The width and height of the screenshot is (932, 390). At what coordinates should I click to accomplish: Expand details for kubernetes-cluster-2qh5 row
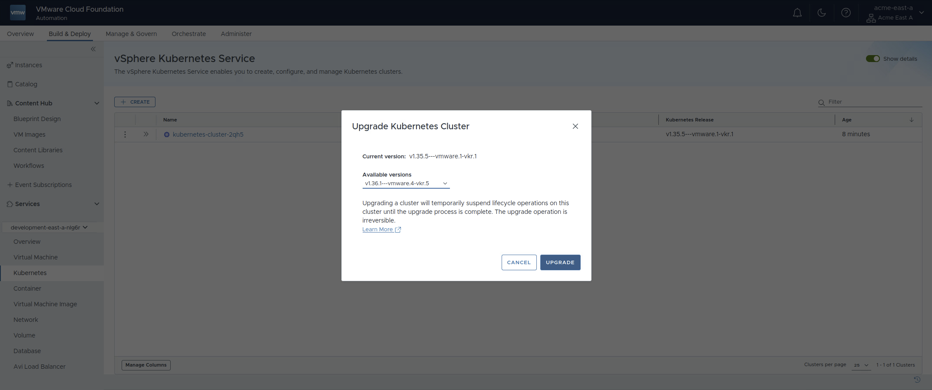click(146, 134)
